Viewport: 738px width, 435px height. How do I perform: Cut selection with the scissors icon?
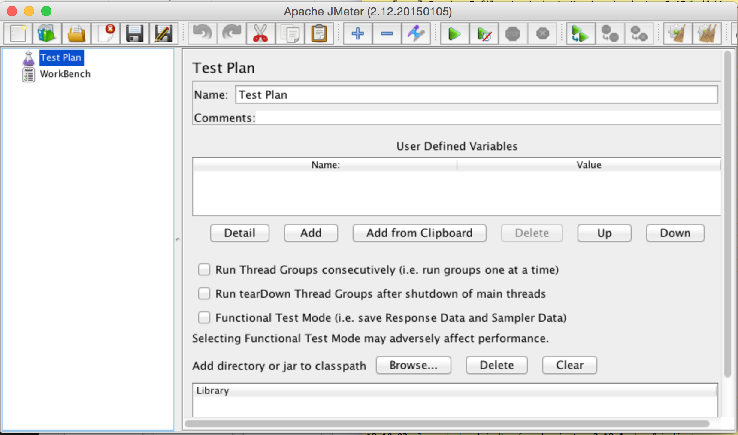coord(260,33)
